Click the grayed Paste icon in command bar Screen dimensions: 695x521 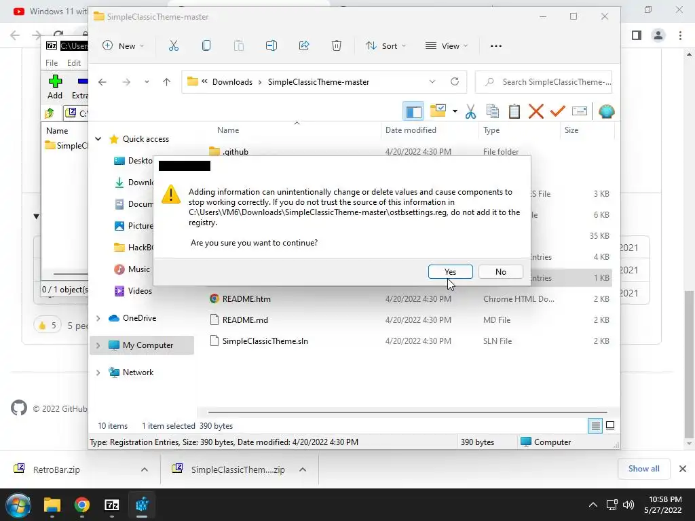[239, 45]
